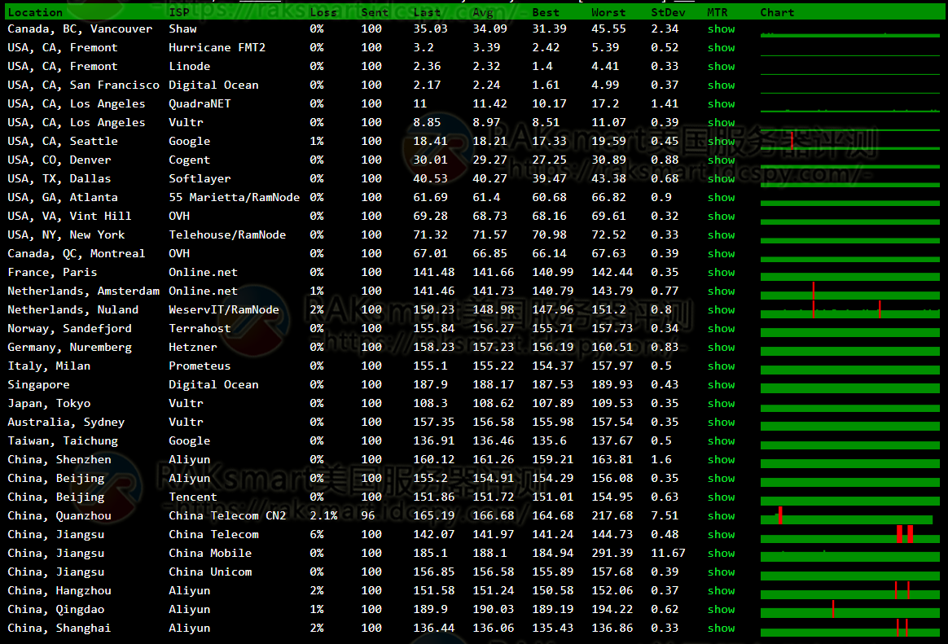Click the 'China Telecom CN2' ISP cell
Viewport: 948px width, 644px height.
[227, 516]
